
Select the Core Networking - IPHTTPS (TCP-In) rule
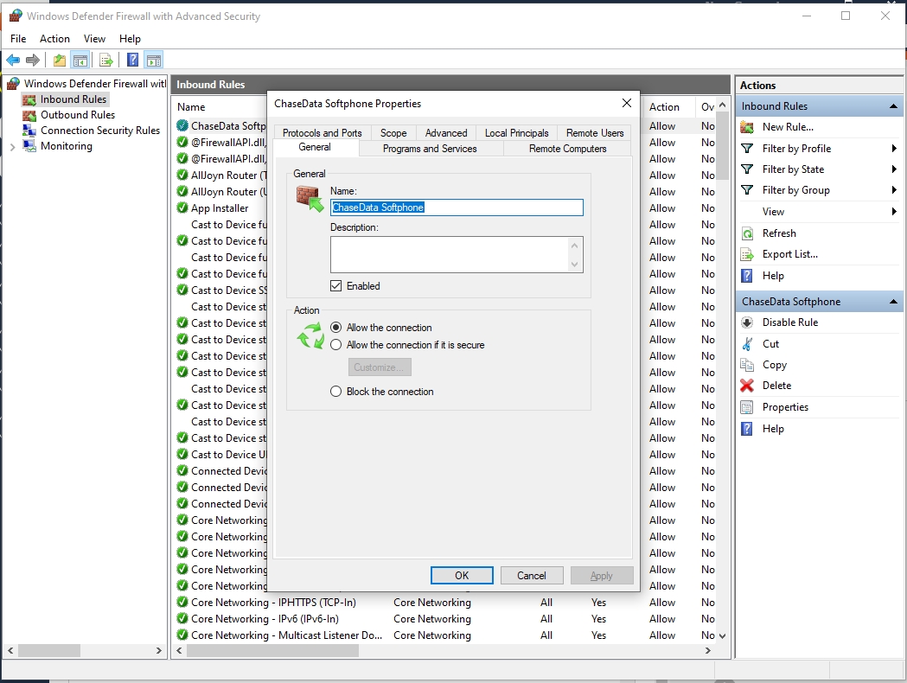pos(273,603)
